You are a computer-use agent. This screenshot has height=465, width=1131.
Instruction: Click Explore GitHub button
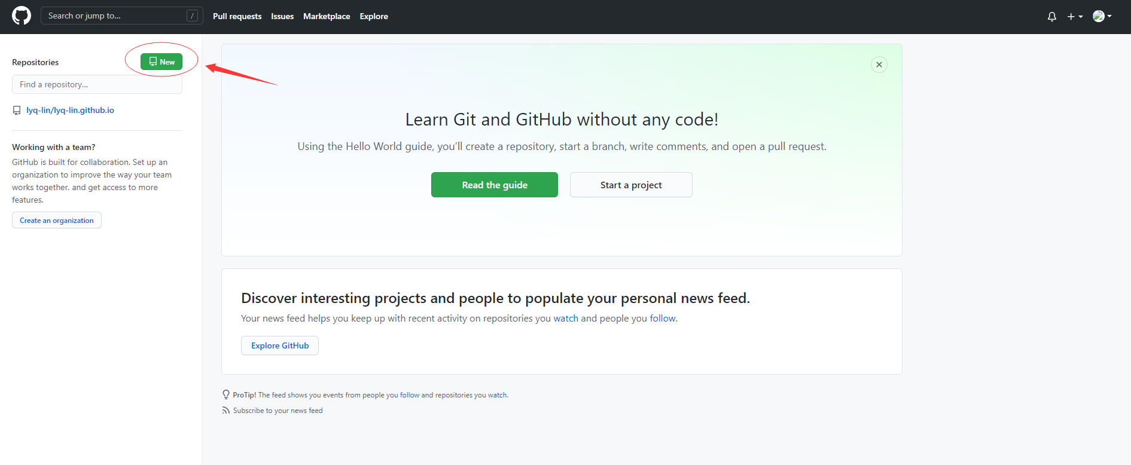click(280, 345)
